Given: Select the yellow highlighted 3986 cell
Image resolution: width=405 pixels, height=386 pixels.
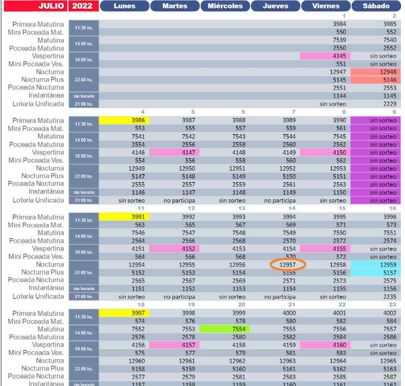Looking at the screenshot, I should pyautogui.click(x=124, y=120).
